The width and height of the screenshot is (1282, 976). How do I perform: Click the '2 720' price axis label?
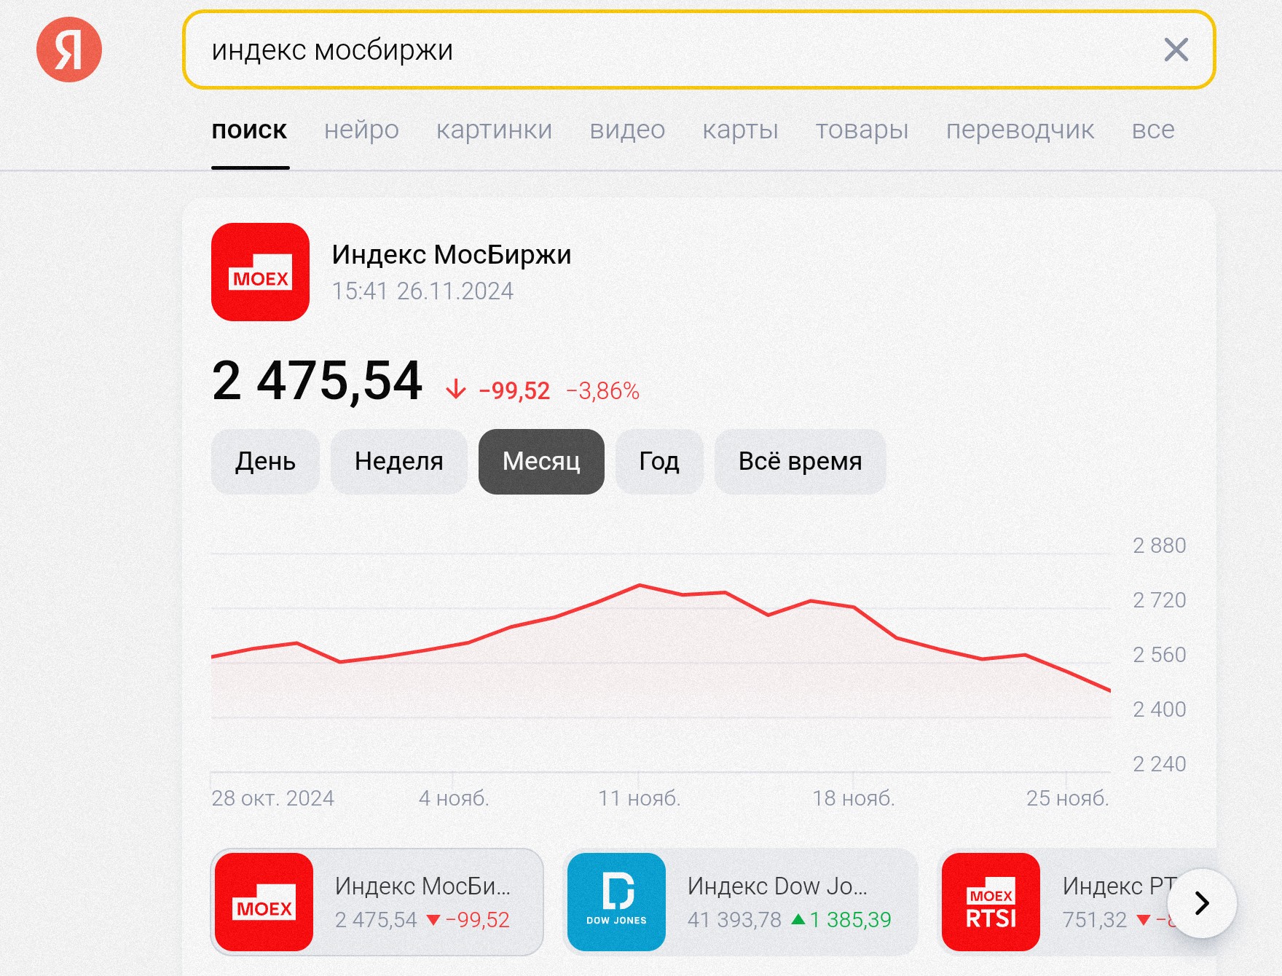1160,600
